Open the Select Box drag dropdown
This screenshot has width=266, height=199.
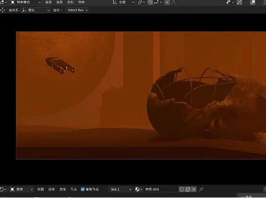pyautogui.click(x=77, y=10)
